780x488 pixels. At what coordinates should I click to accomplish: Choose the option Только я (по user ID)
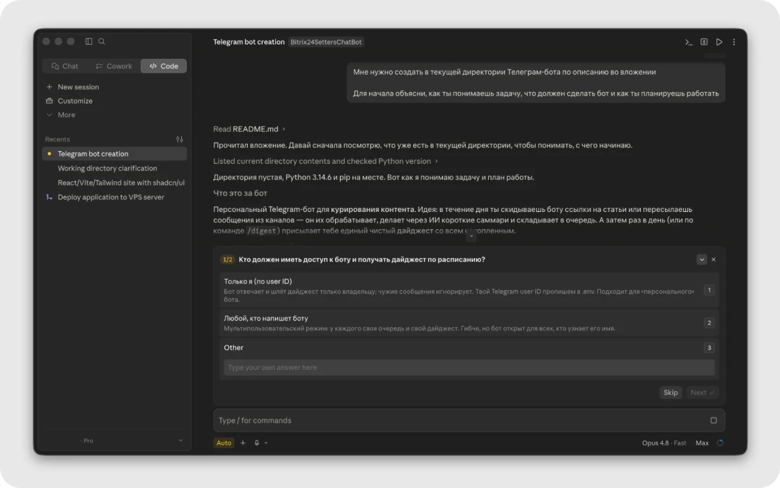pyautogui.click(x=469, y=290)
